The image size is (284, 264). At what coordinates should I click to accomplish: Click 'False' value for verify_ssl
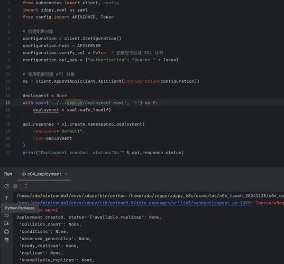(x=99, y=53)
